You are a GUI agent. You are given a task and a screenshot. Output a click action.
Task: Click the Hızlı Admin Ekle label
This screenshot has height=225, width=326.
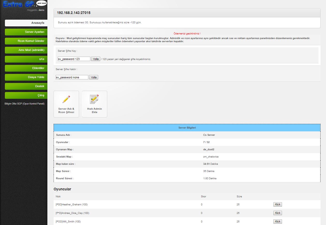(95, 110)
